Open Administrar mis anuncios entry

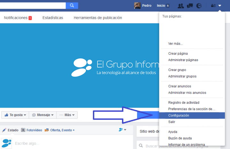coord(187,93)
